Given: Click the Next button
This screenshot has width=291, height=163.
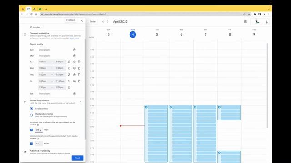Looking at the screenshot, I should tap(77, 158).
